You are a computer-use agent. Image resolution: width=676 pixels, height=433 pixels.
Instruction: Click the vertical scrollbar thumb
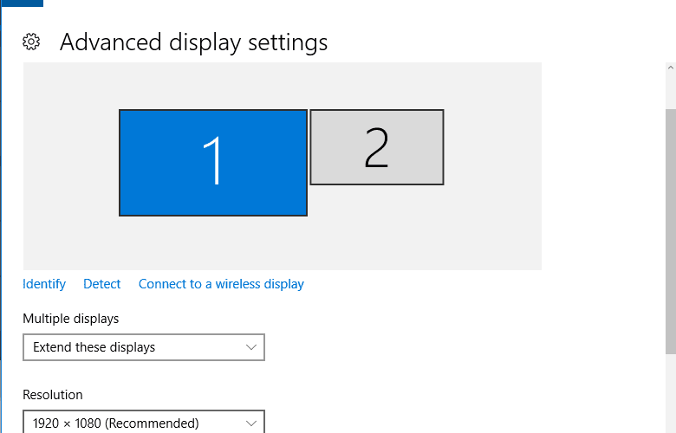click(671, 232)
